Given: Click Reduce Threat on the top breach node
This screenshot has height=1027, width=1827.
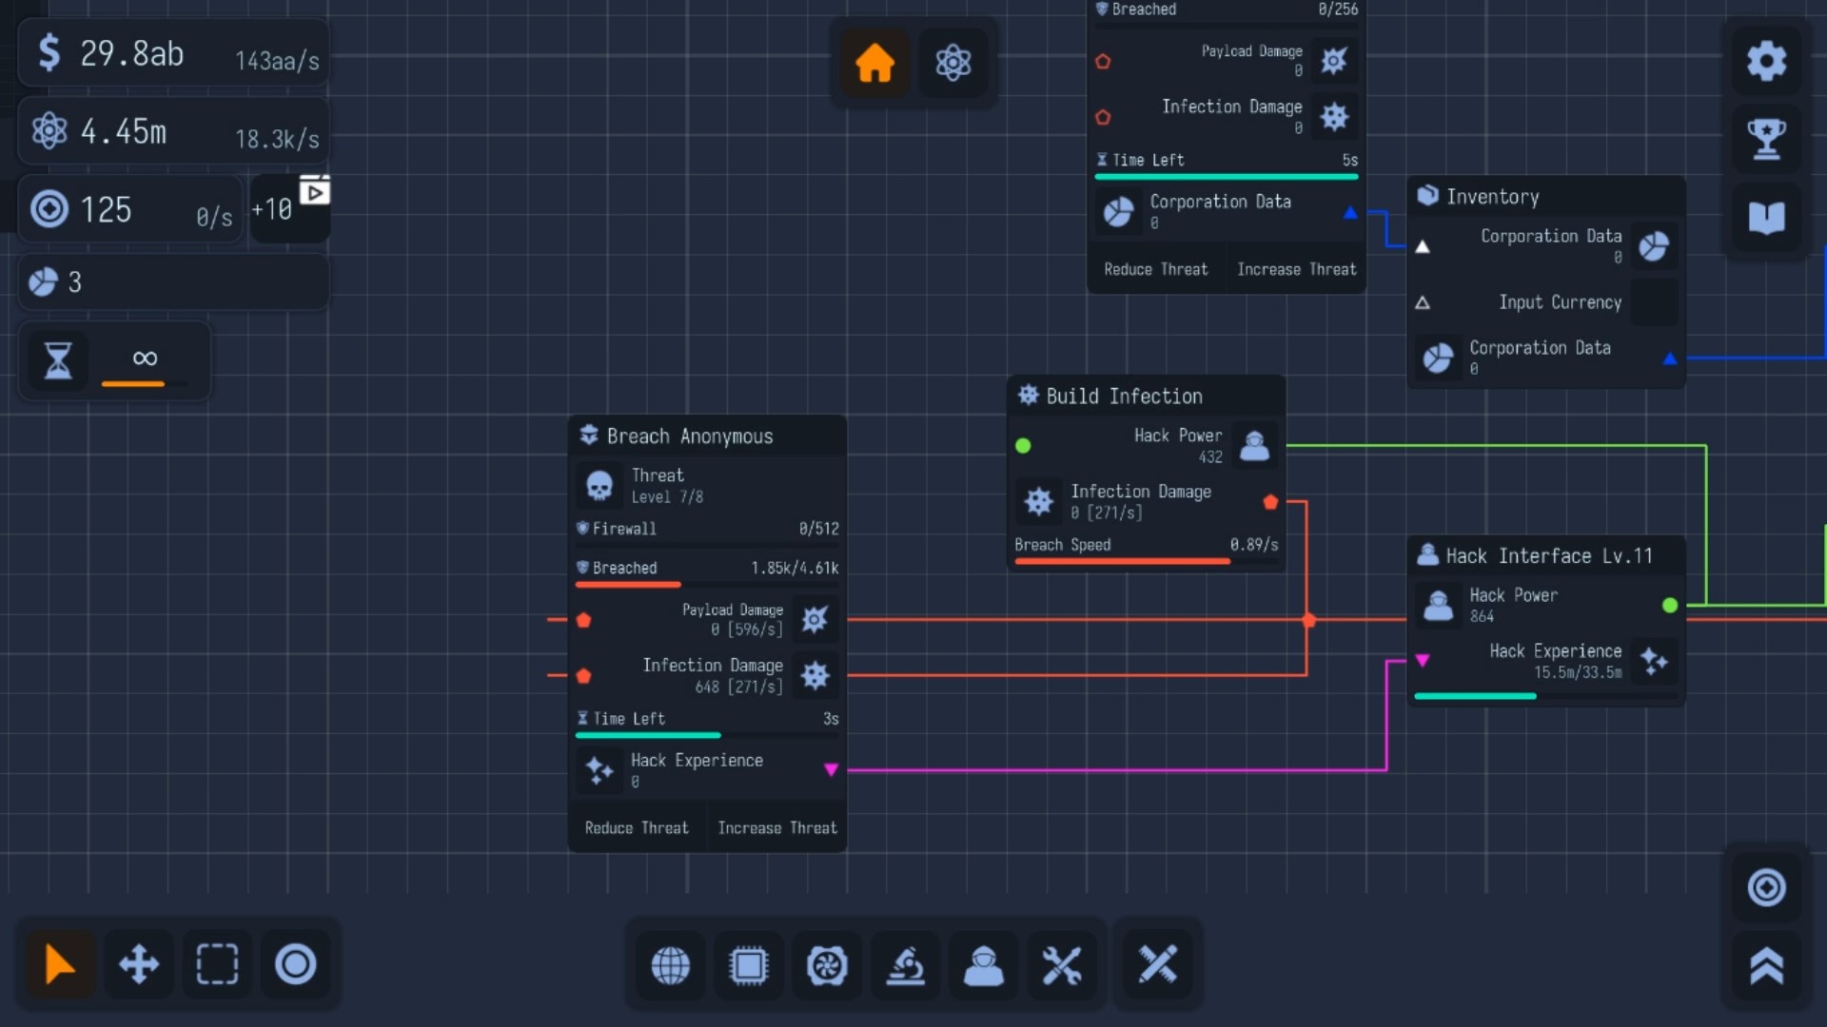Looking at the screenshot, I should (x=1156, y=270).
